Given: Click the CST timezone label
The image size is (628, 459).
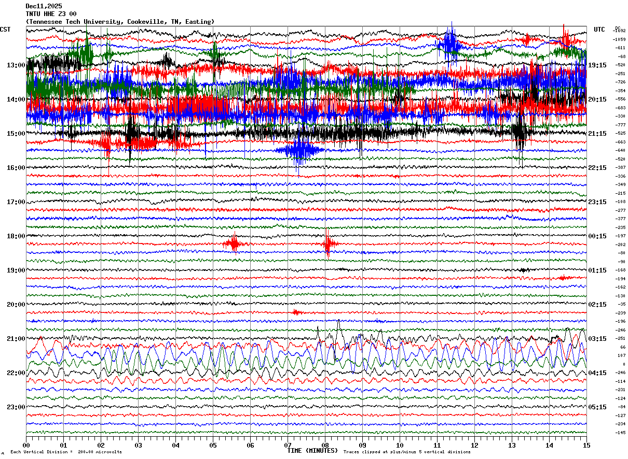Looking at the screenshot, I should [x=5, y=30].
